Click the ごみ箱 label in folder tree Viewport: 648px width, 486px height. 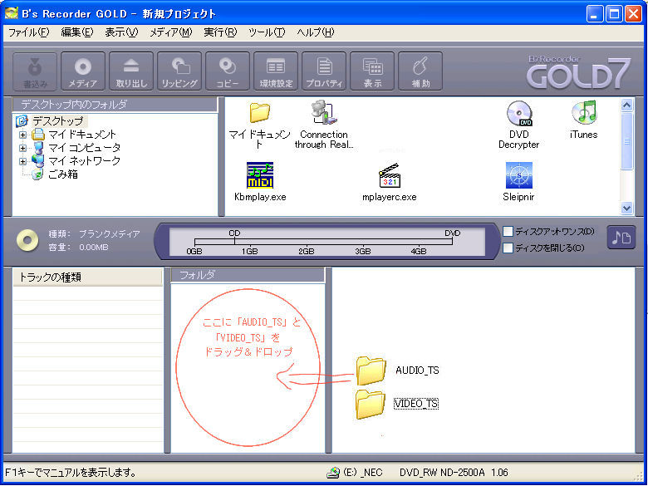63,174
